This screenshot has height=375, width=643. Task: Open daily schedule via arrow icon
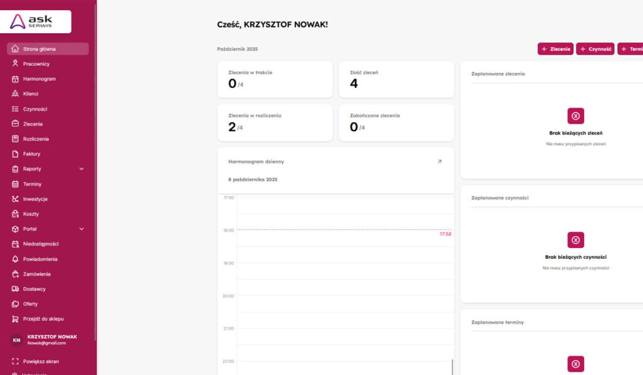[x=440, y=161]
